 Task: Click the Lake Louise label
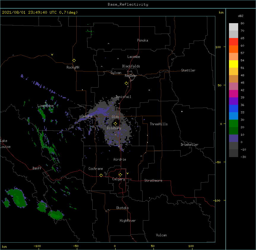(5, 144)
